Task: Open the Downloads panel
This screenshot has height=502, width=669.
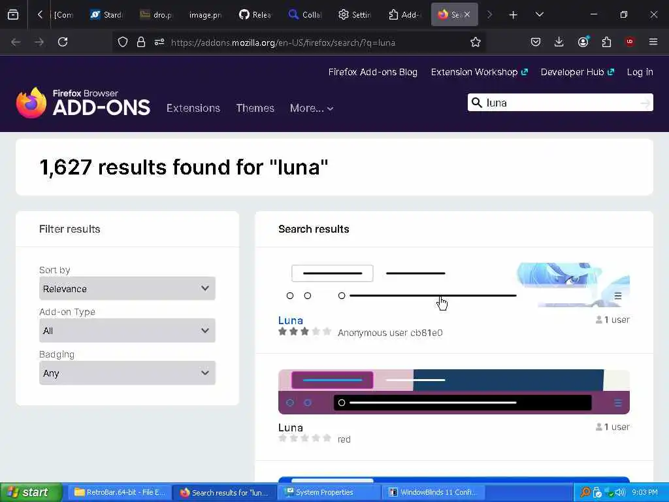Action: point(559,42)
